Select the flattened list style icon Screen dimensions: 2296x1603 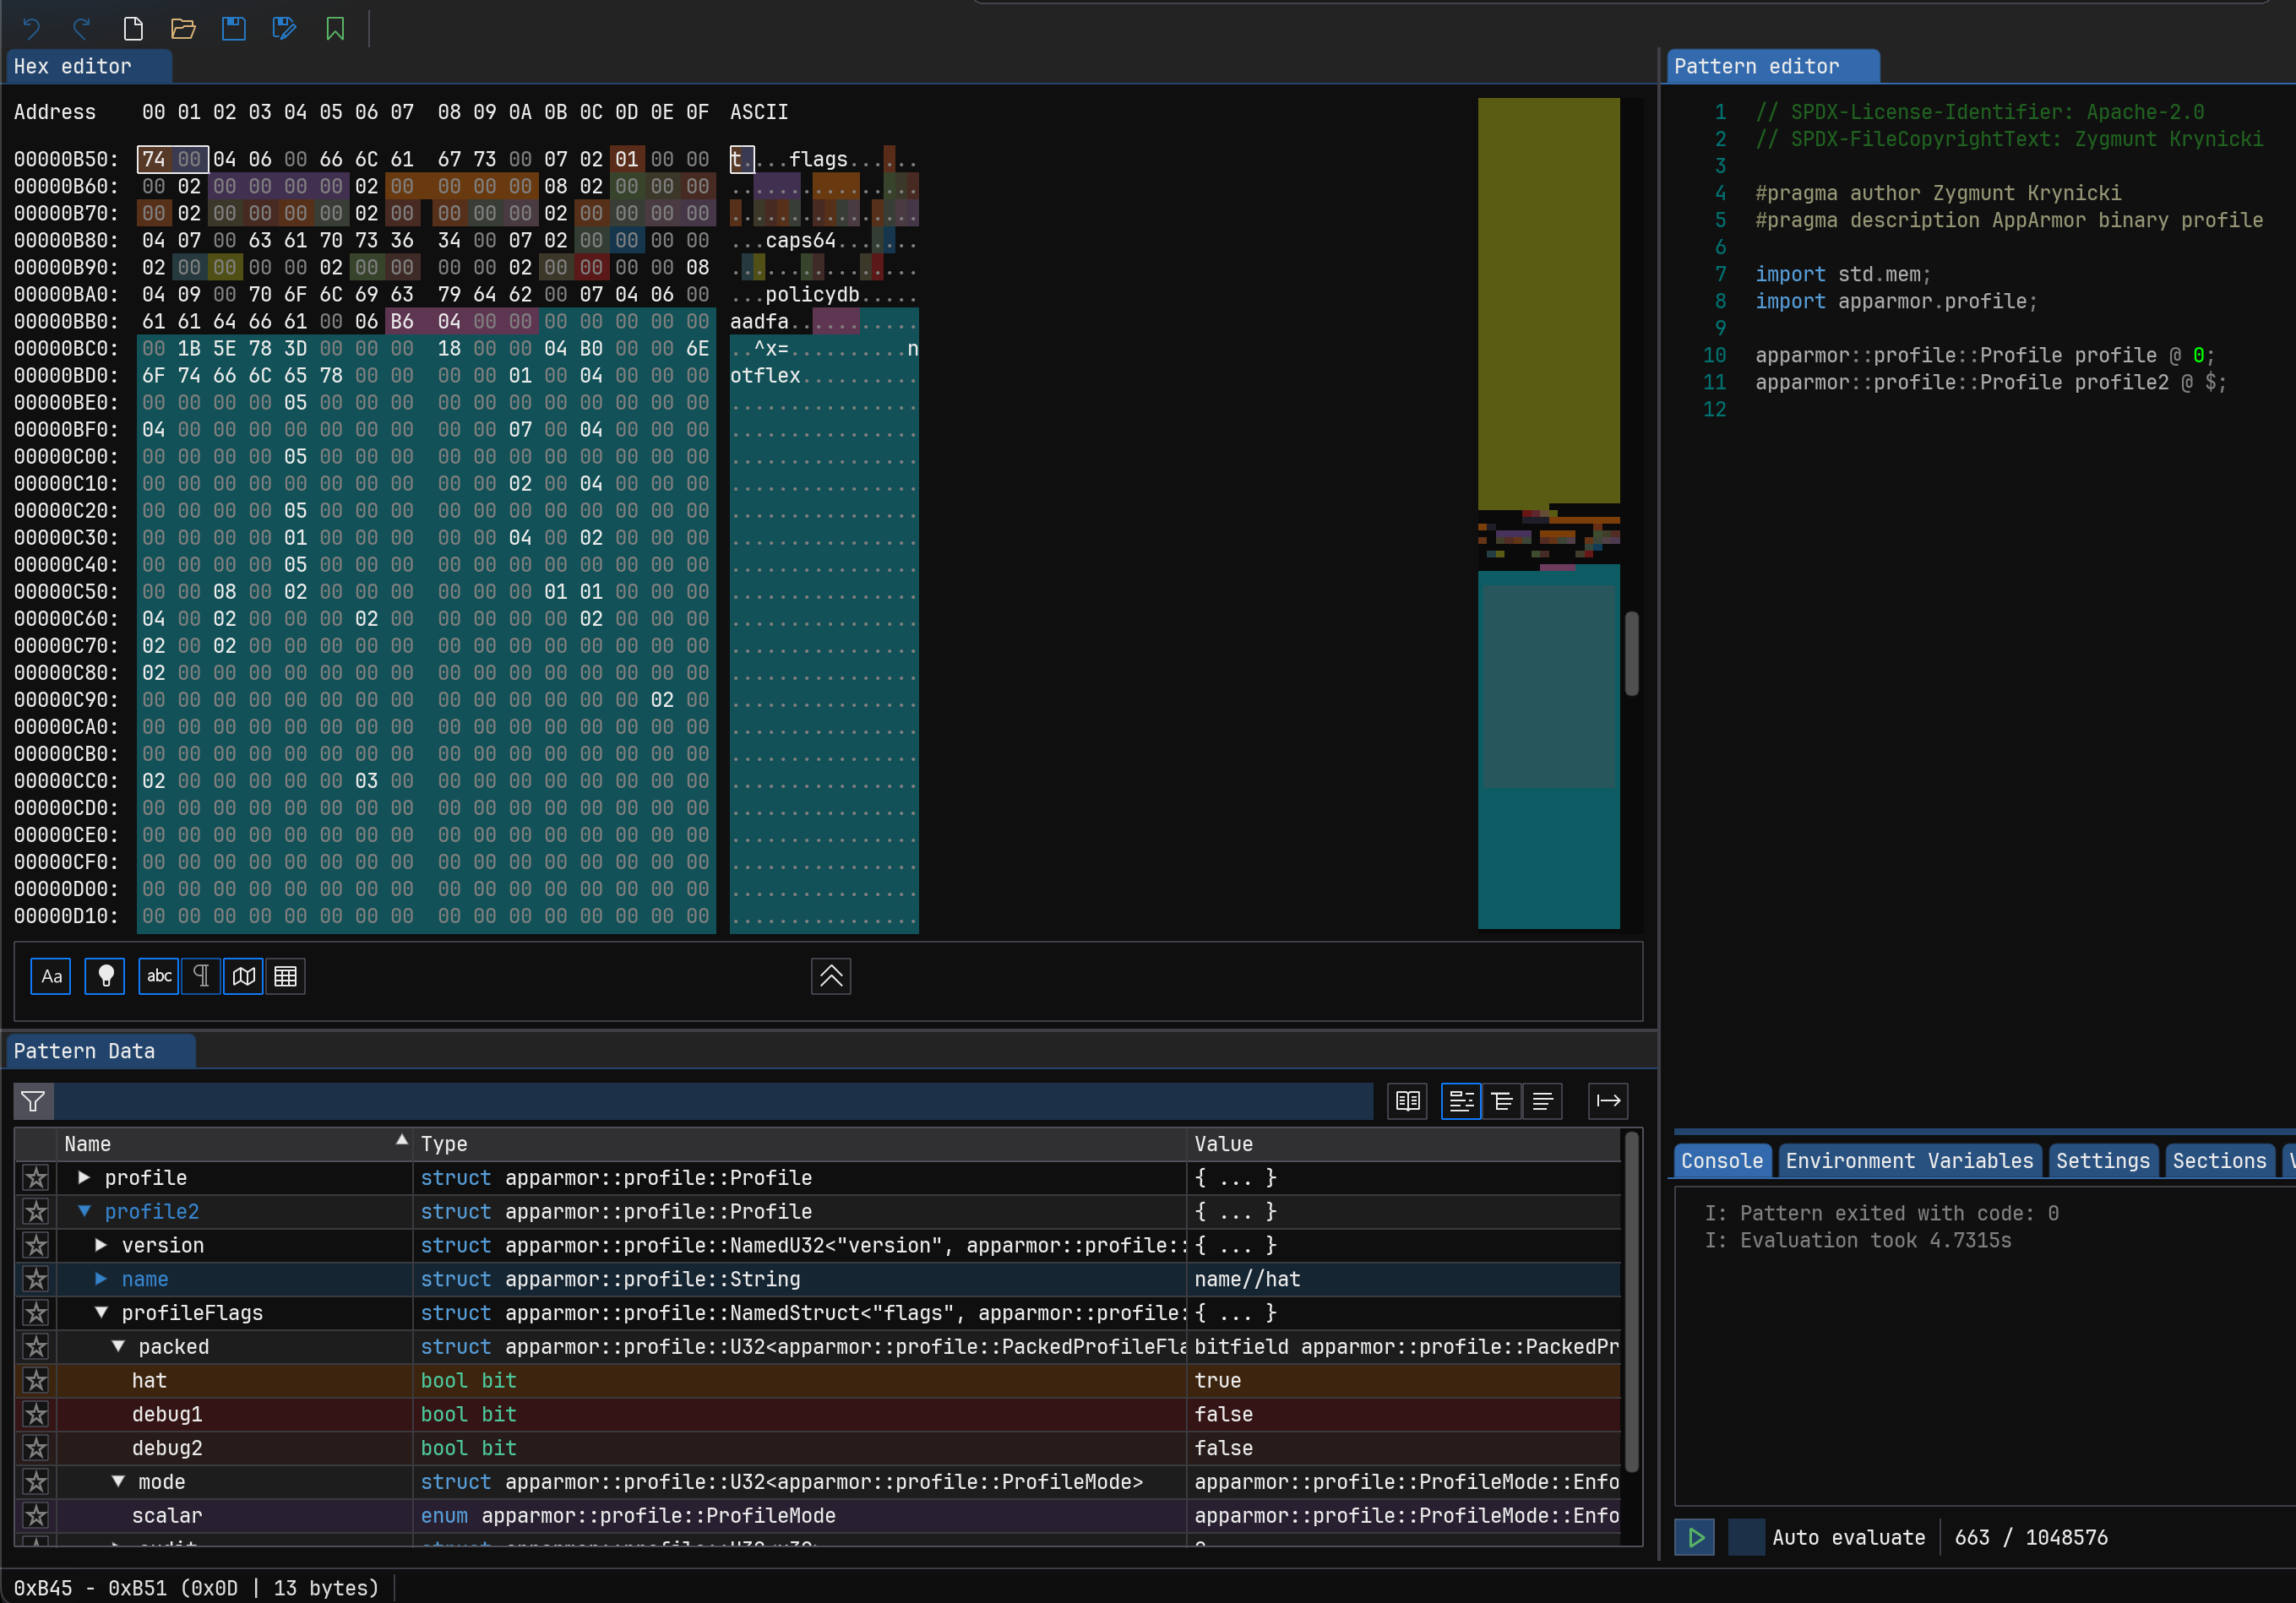[x=1543, y=1101]
